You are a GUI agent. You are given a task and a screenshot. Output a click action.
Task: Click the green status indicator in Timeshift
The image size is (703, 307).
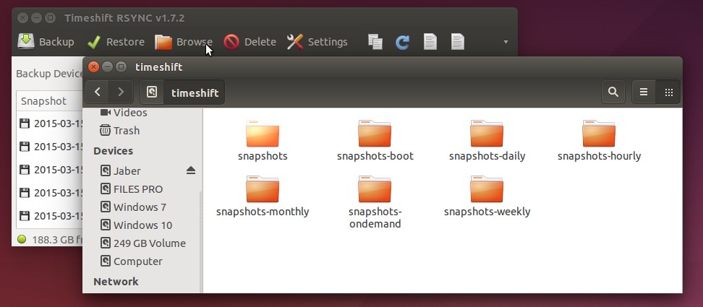[x=22, y=239]
